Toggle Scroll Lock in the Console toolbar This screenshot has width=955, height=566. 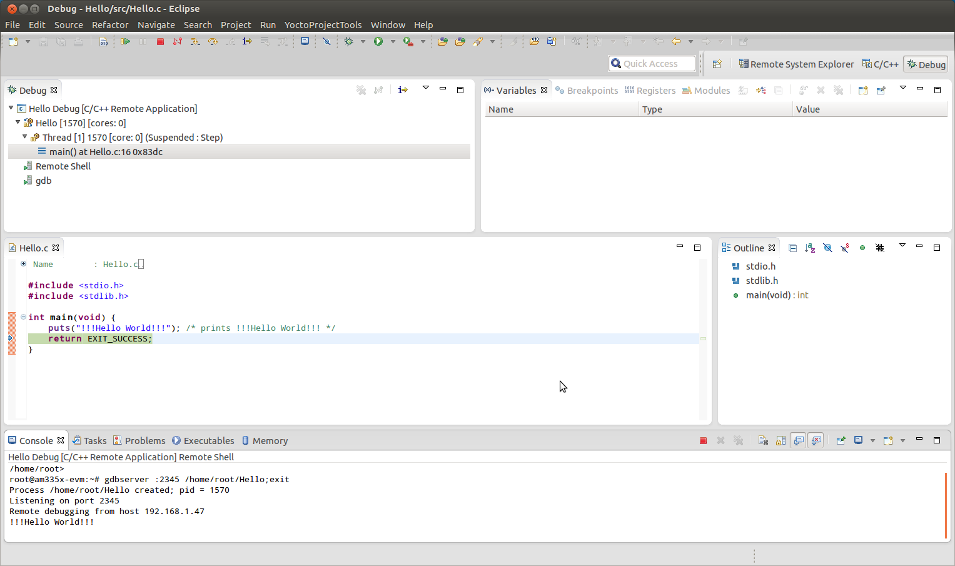coord(781,440)
